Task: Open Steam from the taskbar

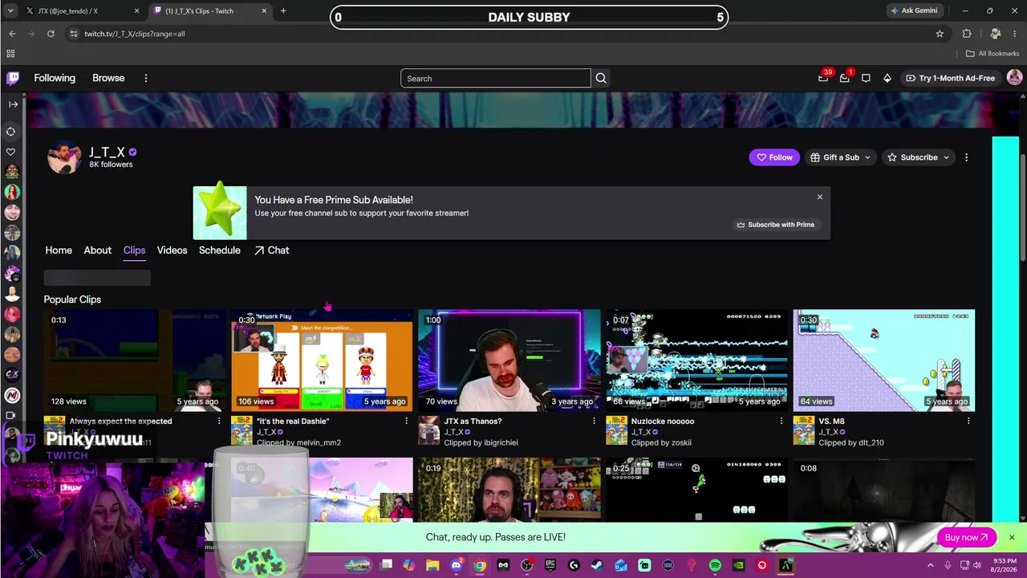Action: click(597, 565)
